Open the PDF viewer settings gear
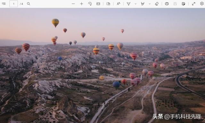The height and width of the screenshot is (123, 205). (202, 4)
